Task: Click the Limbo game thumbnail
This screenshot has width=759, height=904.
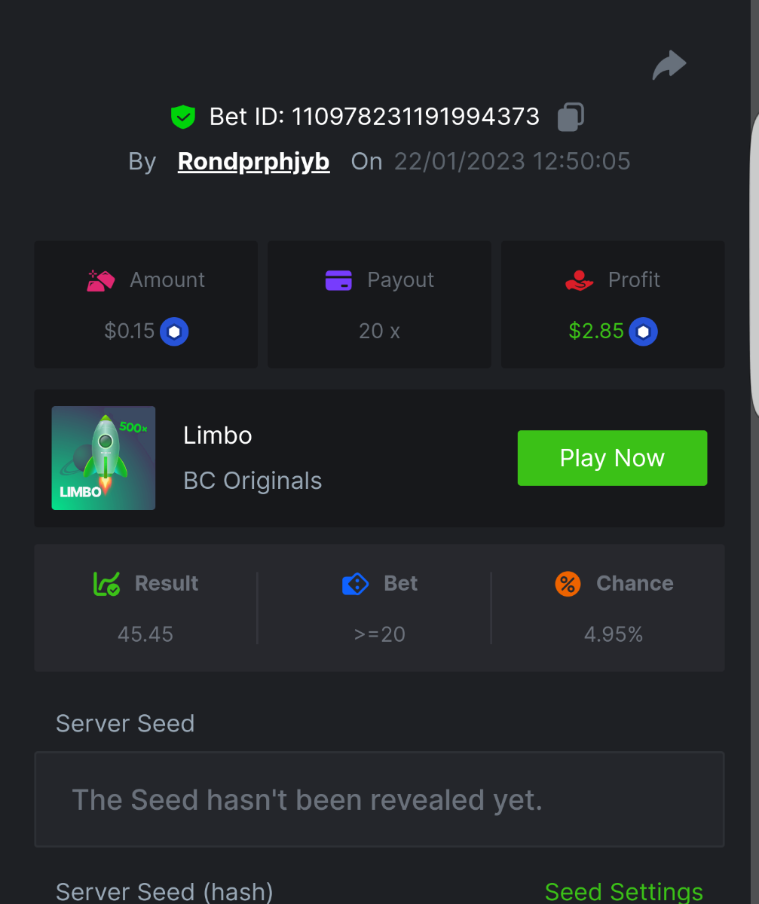Action: tap(103, 458)
